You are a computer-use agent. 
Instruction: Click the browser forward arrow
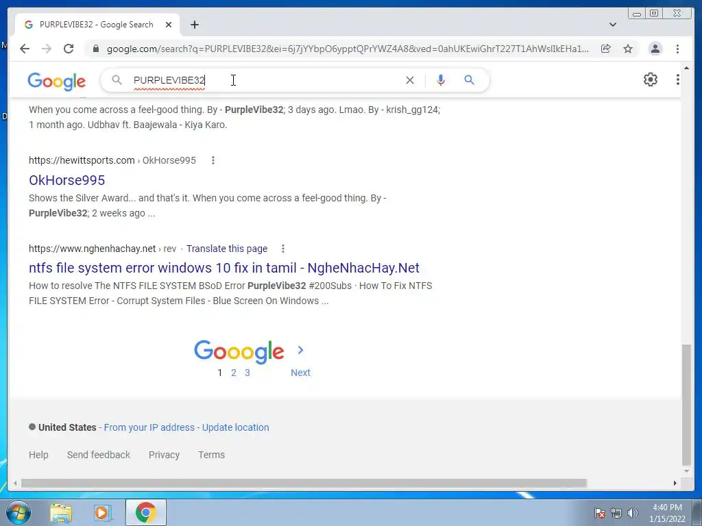(x=47, y=49)
